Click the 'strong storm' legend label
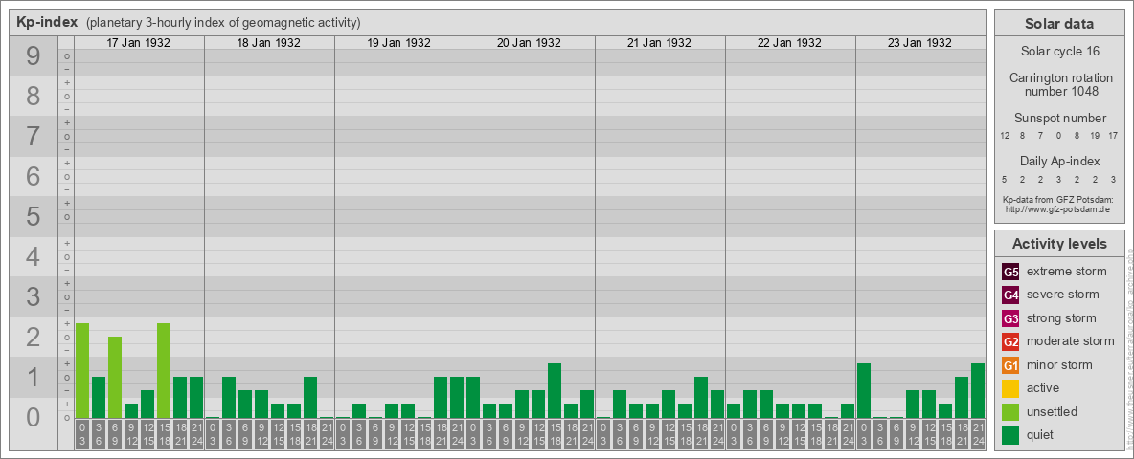This screenshot has height=459, width=1134. (x=1061, y=318)
